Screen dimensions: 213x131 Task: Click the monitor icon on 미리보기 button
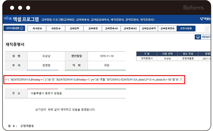(x=198, y=37)
